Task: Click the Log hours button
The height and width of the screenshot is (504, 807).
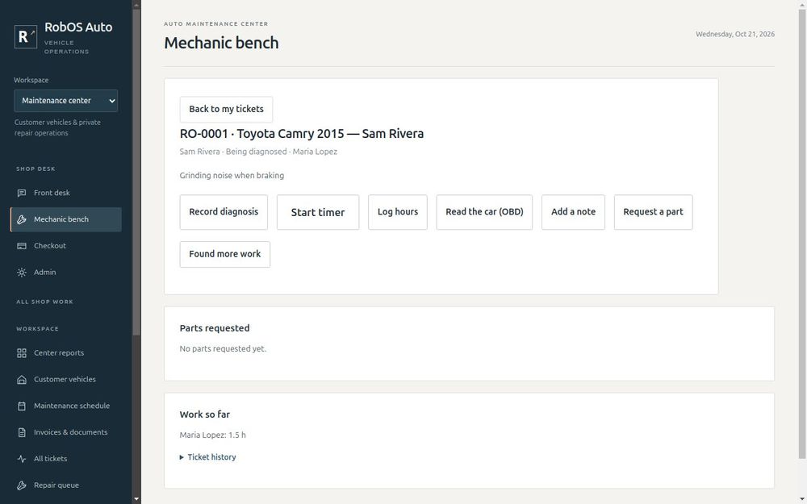Action: [397, 212]
